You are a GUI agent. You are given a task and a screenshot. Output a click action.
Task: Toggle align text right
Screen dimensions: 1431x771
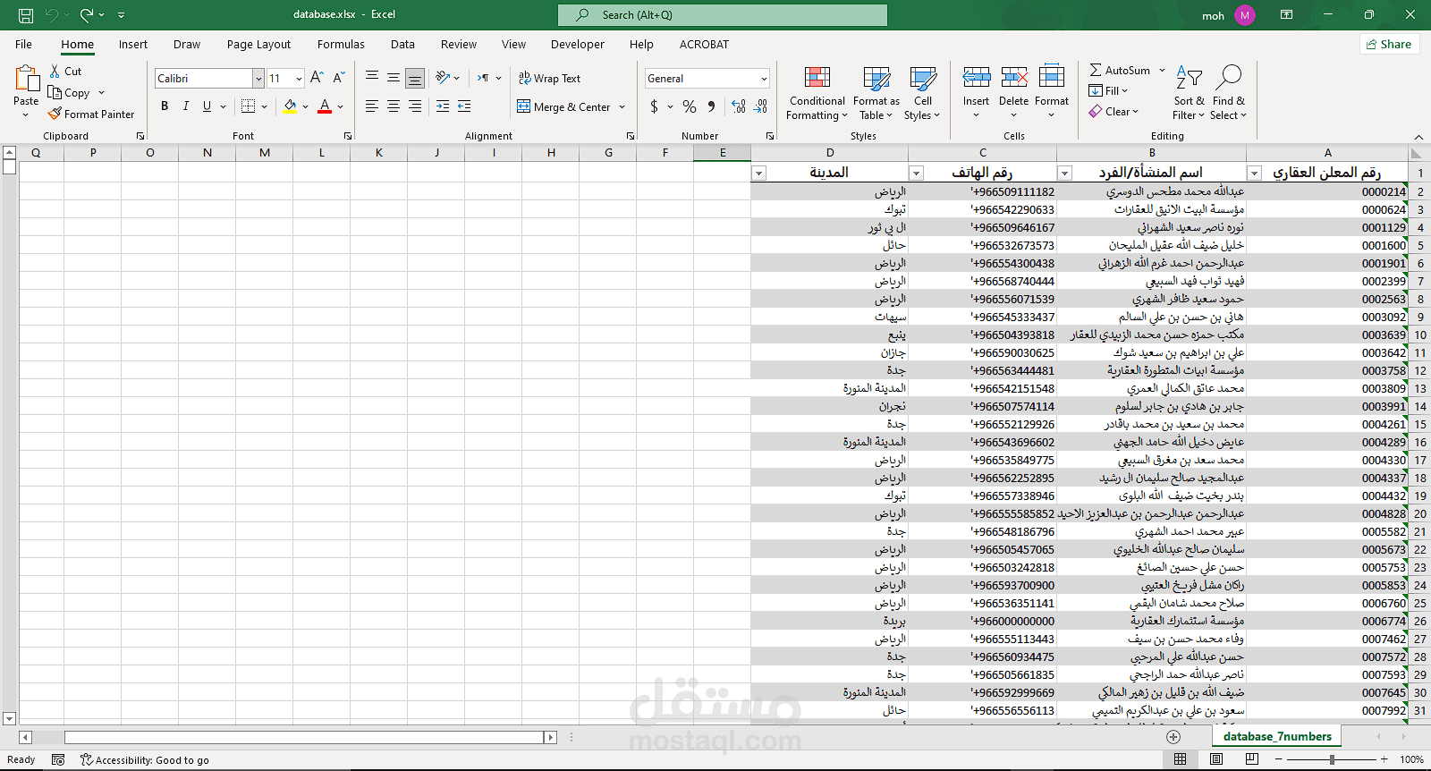(415, 106)
